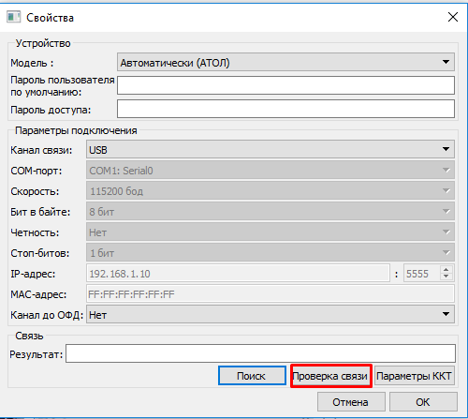Open the Стоп-битов dropdown
The width and height of the screenshot is (468, 419).
pos(271,252)
